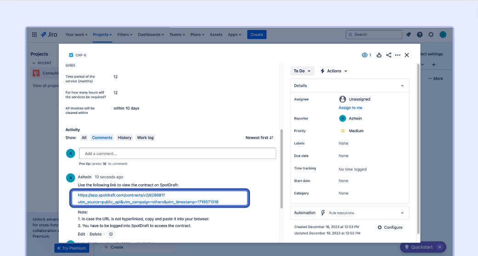
Task: Open the settings gear in header
Action: (x=431, y=34)
